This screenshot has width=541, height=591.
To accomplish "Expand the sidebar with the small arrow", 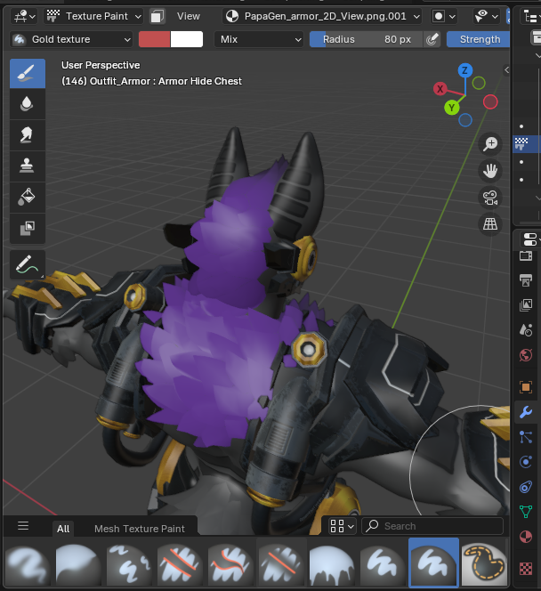I will [506, 69].
